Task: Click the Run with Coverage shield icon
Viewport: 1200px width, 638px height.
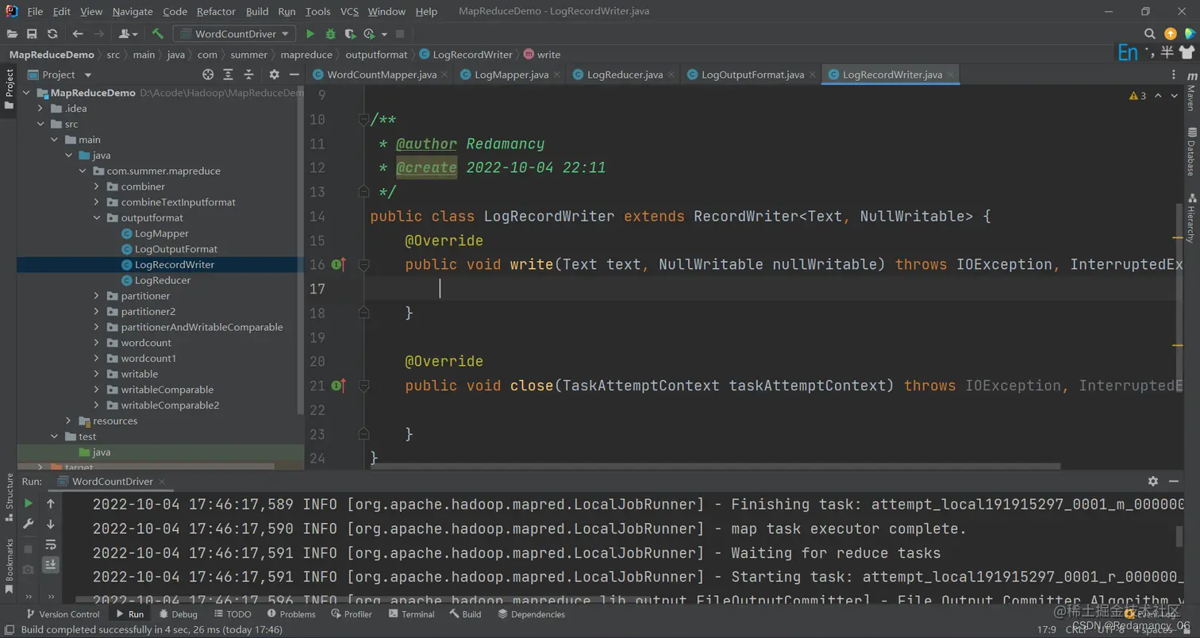Action: point(350,34)
